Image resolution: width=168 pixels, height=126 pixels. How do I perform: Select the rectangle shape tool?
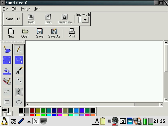[7, 102]
